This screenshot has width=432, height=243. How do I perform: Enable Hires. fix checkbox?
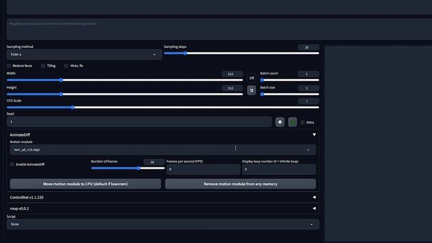click(x=66, y=66)
